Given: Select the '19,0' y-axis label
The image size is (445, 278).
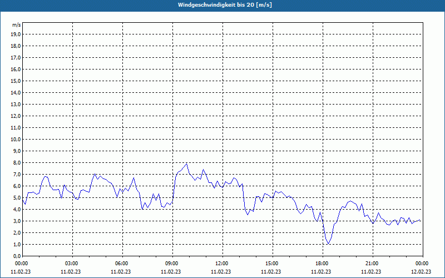Looking at the screenshot, I should coord(16,34).
